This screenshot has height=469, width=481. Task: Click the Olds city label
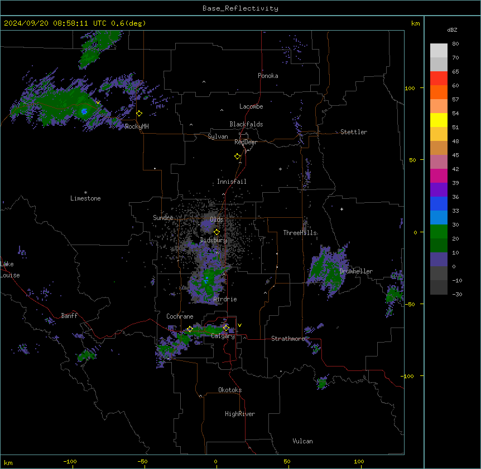pos(217,219)
